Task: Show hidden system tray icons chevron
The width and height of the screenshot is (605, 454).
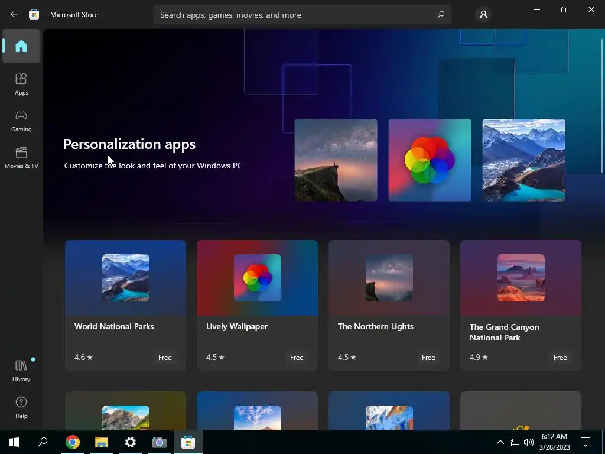Action: click(500, 442)
